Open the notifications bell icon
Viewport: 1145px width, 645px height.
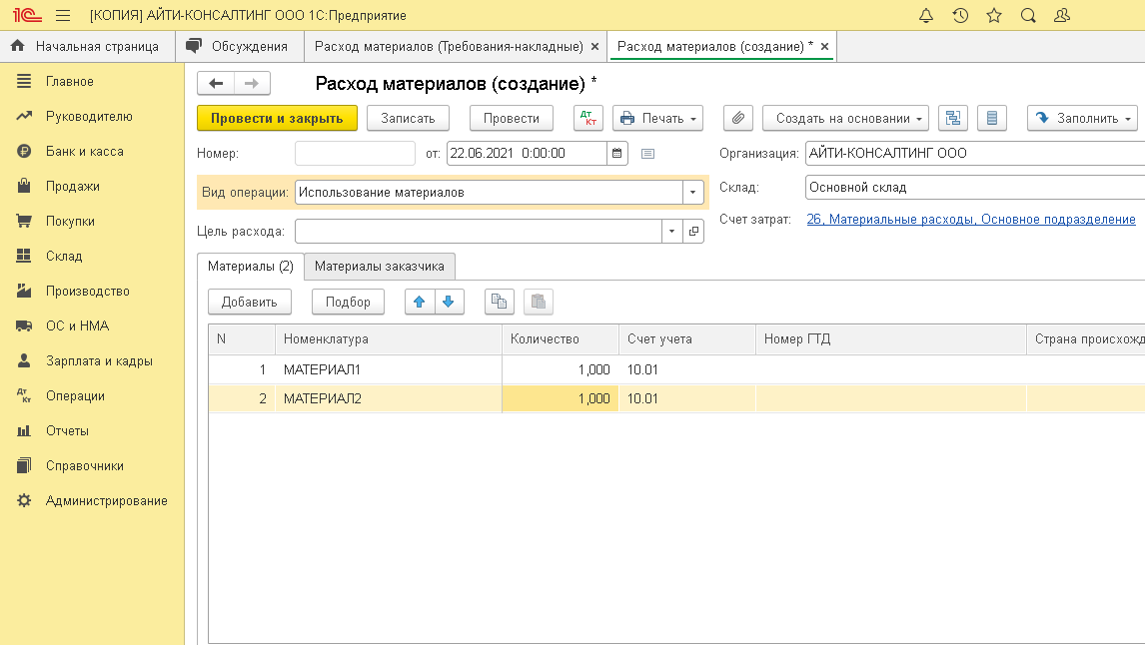(x=925, y=16)
